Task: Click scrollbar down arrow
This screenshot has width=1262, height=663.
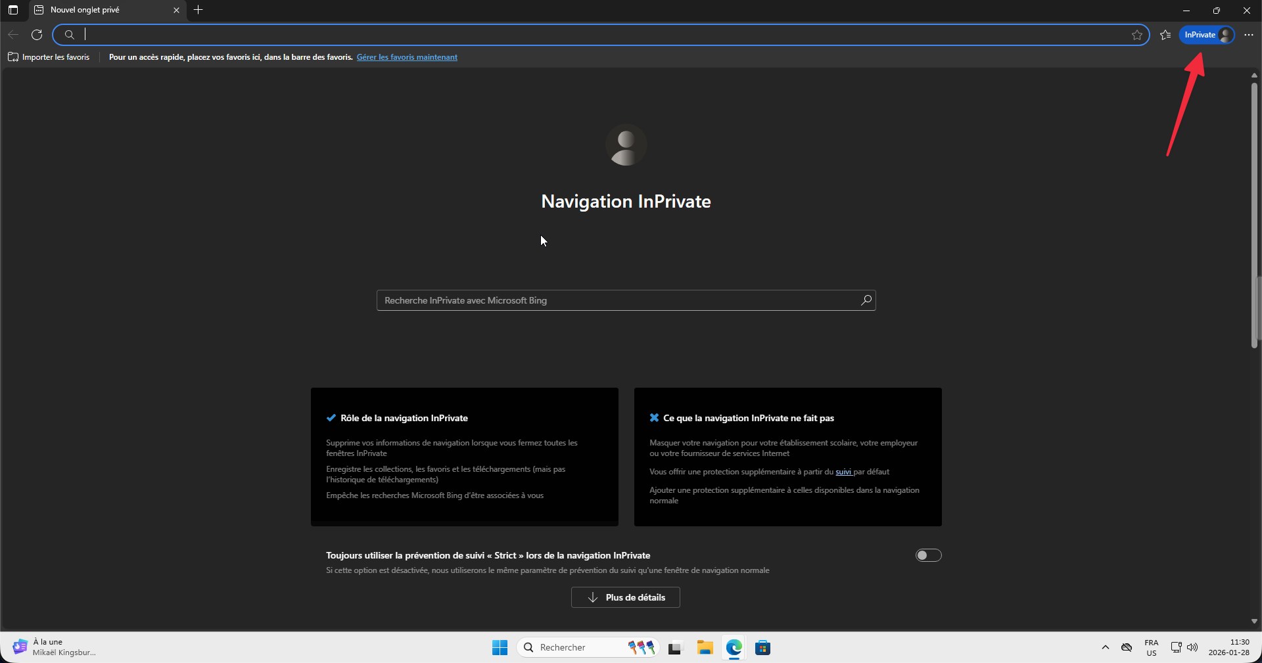Action: (1254, 621)
